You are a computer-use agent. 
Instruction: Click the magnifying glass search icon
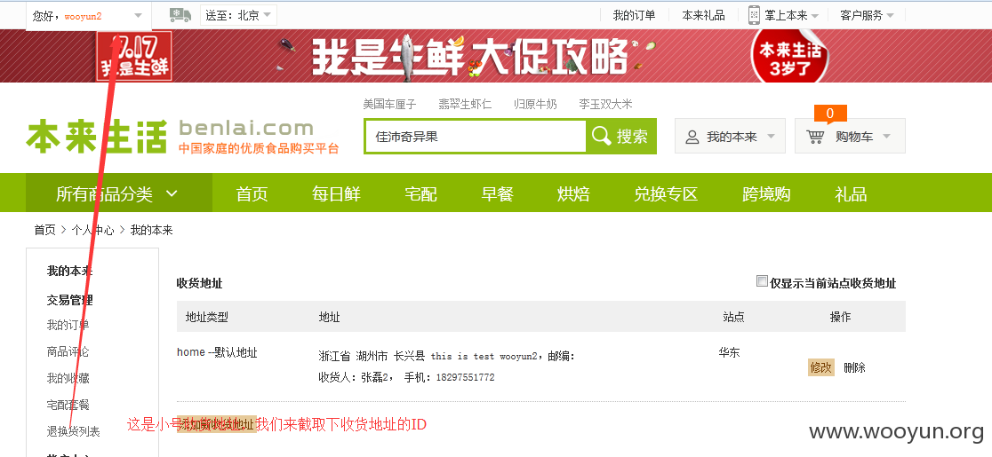600,136
